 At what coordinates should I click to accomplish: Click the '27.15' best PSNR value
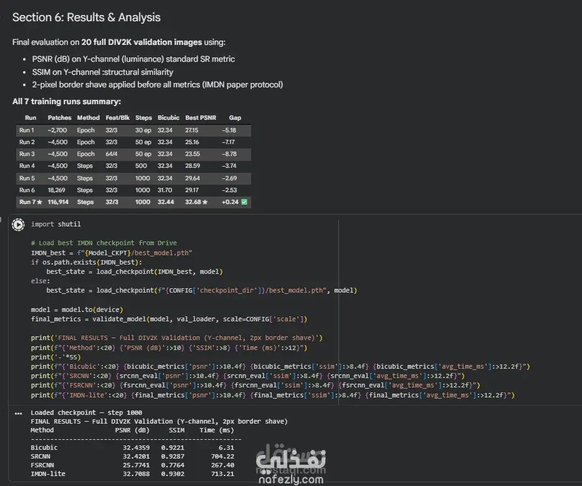pos(191,130)
